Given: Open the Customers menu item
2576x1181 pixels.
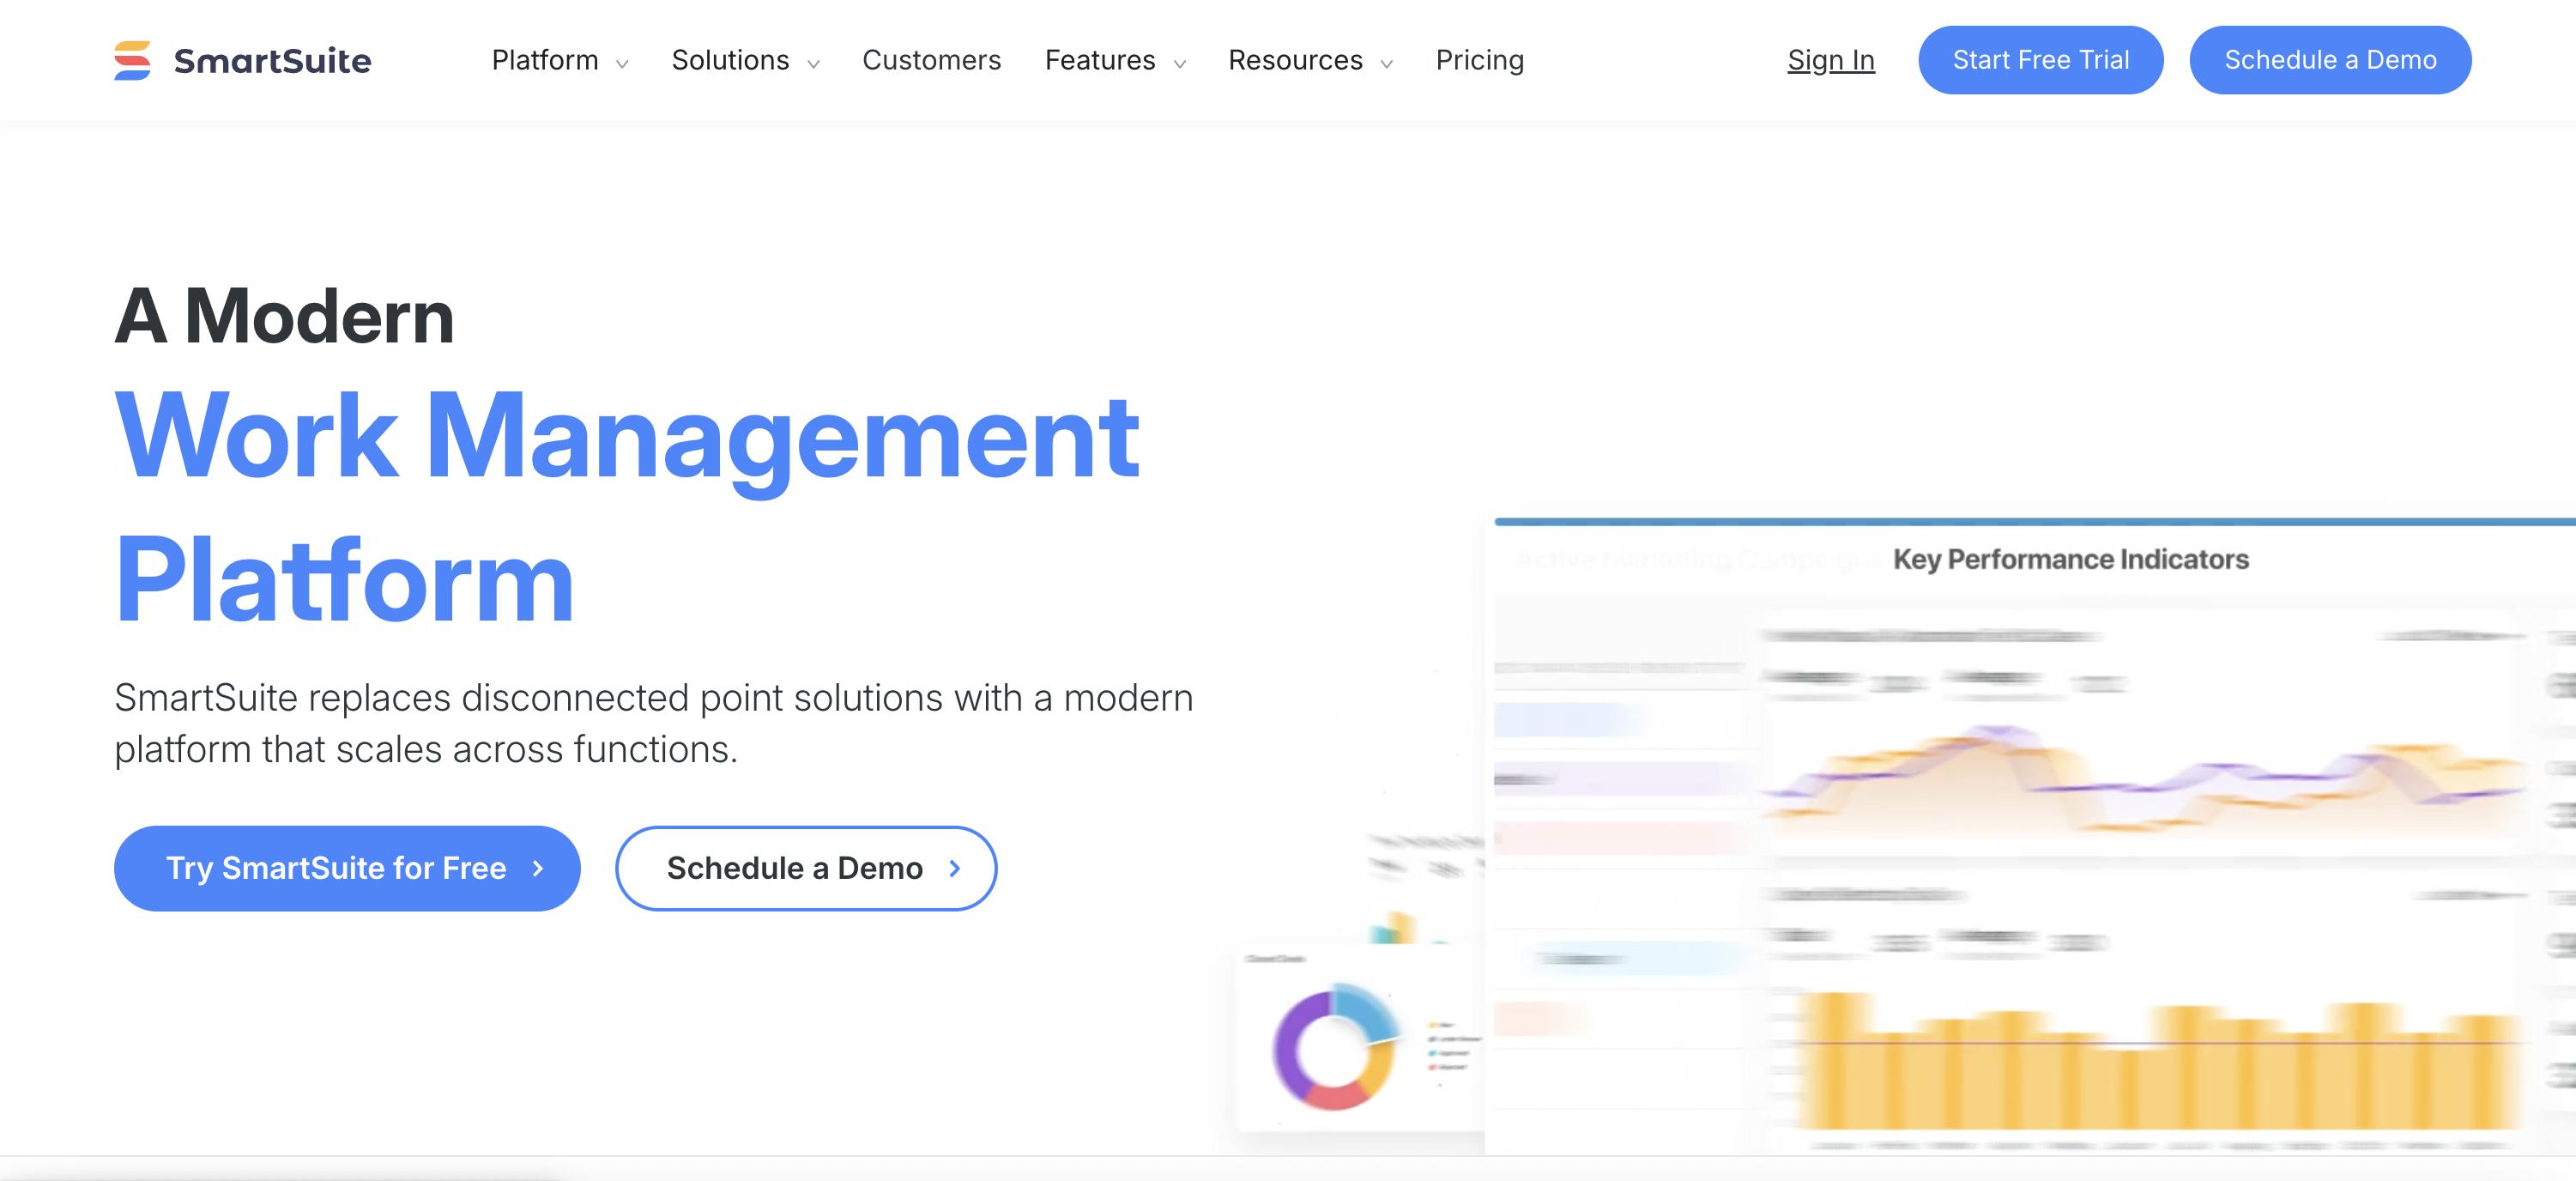Looking at the screenshot, I should tap(931, 60).
